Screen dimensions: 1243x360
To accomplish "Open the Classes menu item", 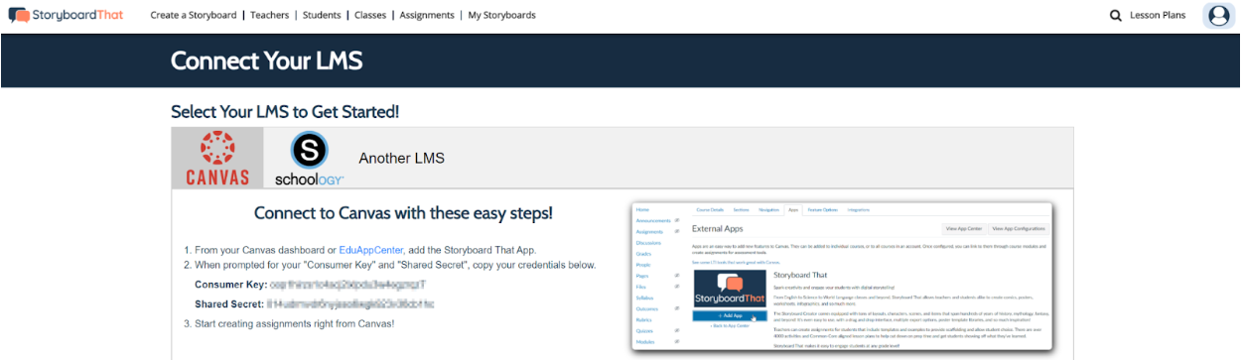I will tap(369, 15).
